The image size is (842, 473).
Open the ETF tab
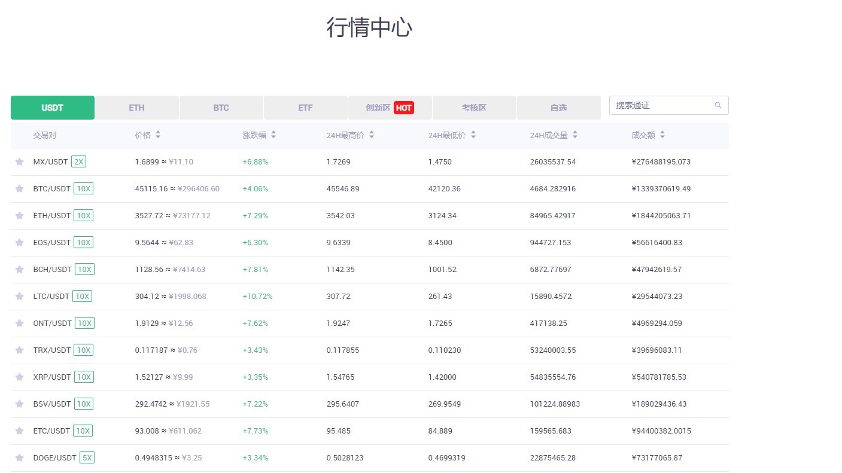coord(306,108)
